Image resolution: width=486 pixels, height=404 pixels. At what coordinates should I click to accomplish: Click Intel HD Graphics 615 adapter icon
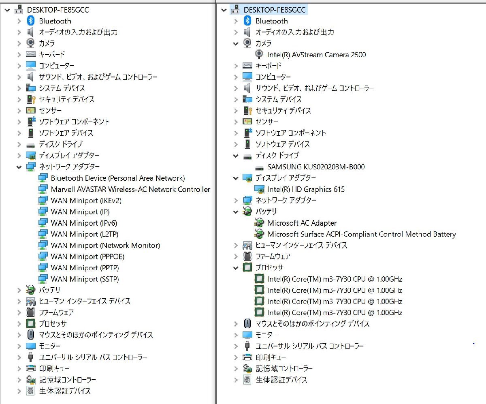[259, 189]
